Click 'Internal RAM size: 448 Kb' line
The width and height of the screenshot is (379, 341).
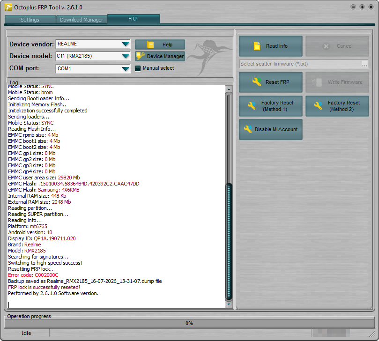[37, 196]
